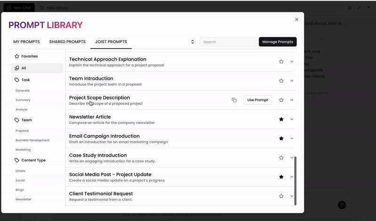Filter by Proposal team
This screenshot has width=376, height=221.
(x=22, y=131)
